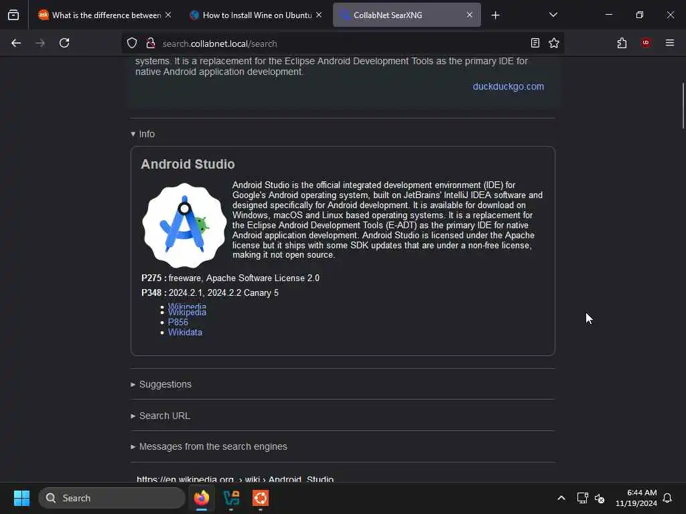The width and height of the screenshot is (686, 514).
Task: Switch to 'What is the difference between' tab
Action: click(x=104, y=15)
